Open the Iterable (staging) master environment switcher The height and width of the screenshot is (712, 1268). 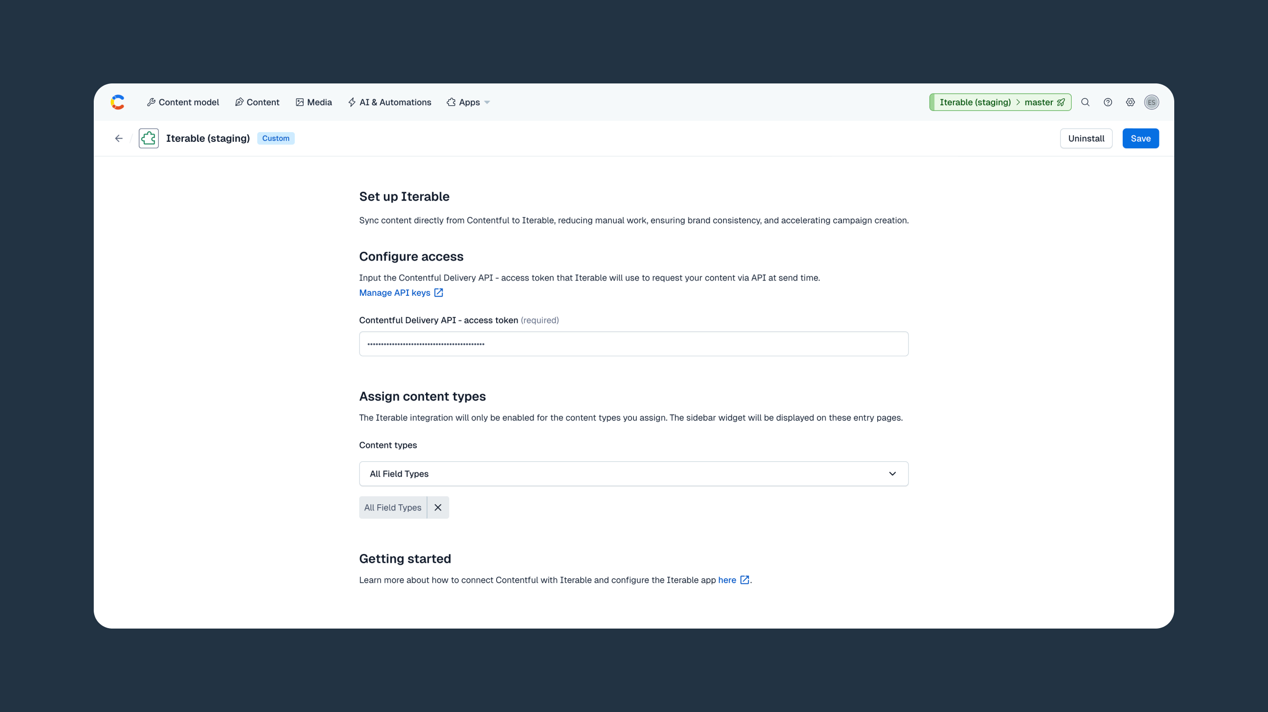[1000, 102]
